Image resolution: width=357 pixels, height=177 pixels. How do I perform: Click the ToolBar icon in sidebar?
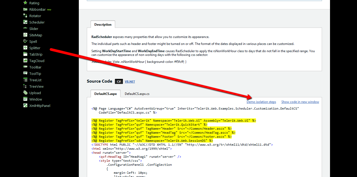[25, 67]
